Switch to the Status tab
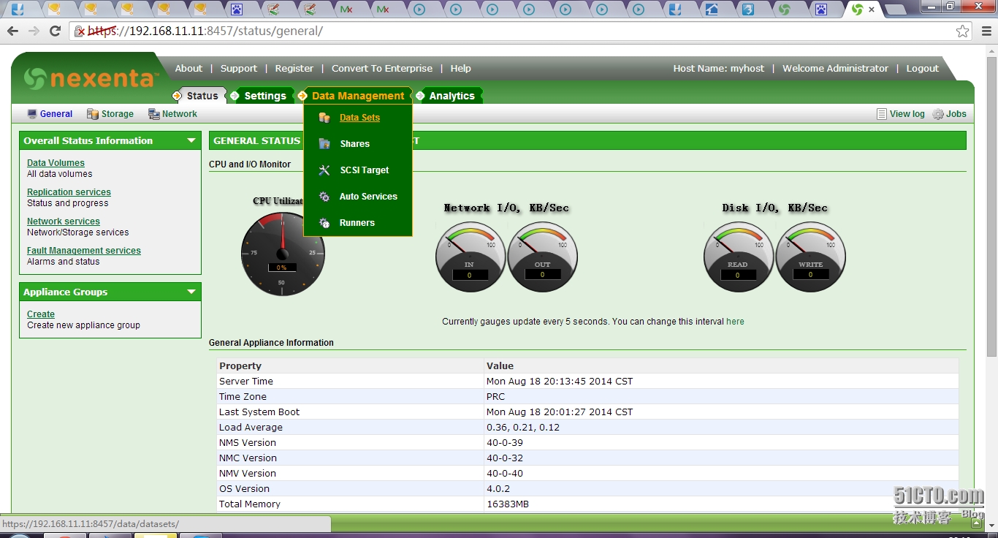This screenshot has width=998, height=538. [x=202, y=96]
